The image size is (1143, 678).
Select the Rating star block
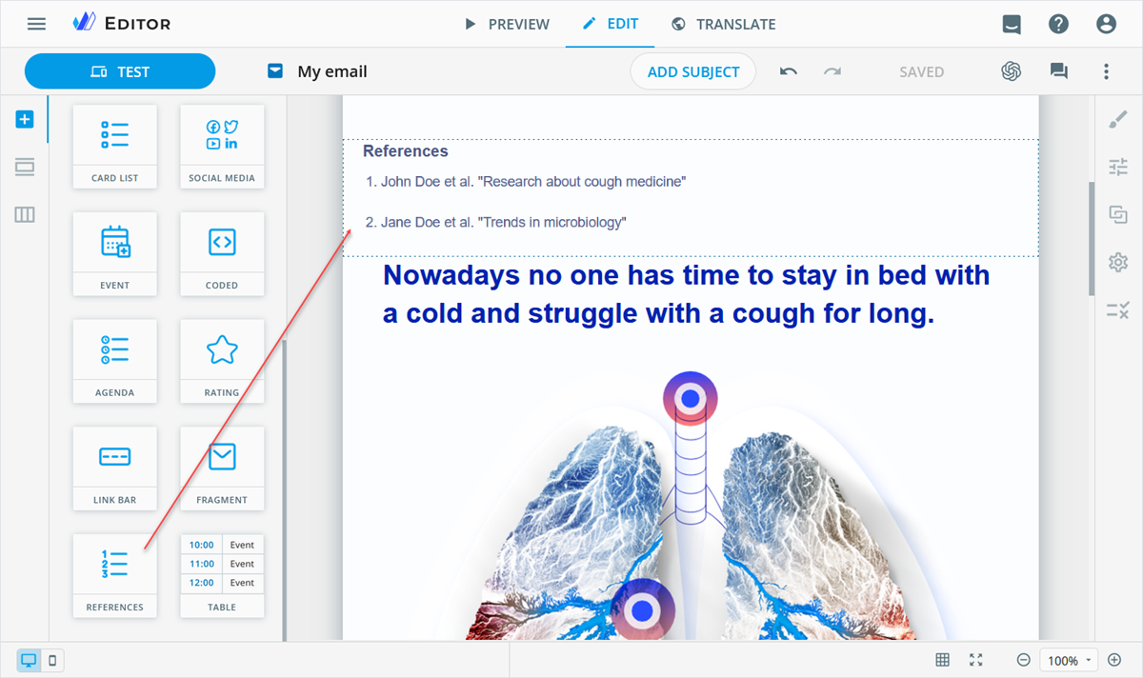click(222, 361)
